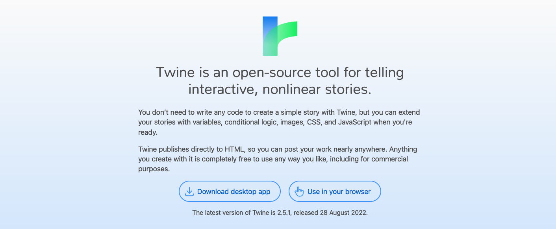This screenshot has width=556, height=229.
Task: Click the Twine logo at top
Action: pyautogui.click(x=280, y=36)
